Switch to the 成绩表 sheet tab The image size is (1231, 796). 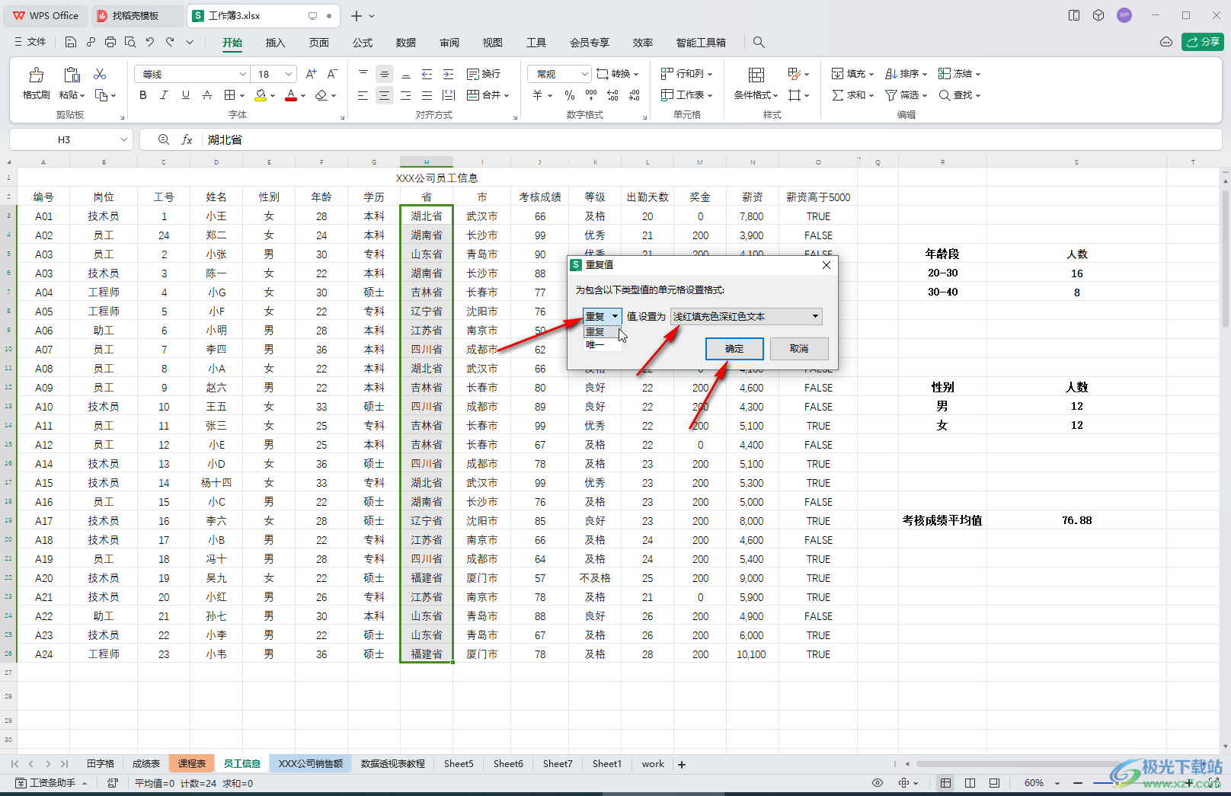point(146,764)
